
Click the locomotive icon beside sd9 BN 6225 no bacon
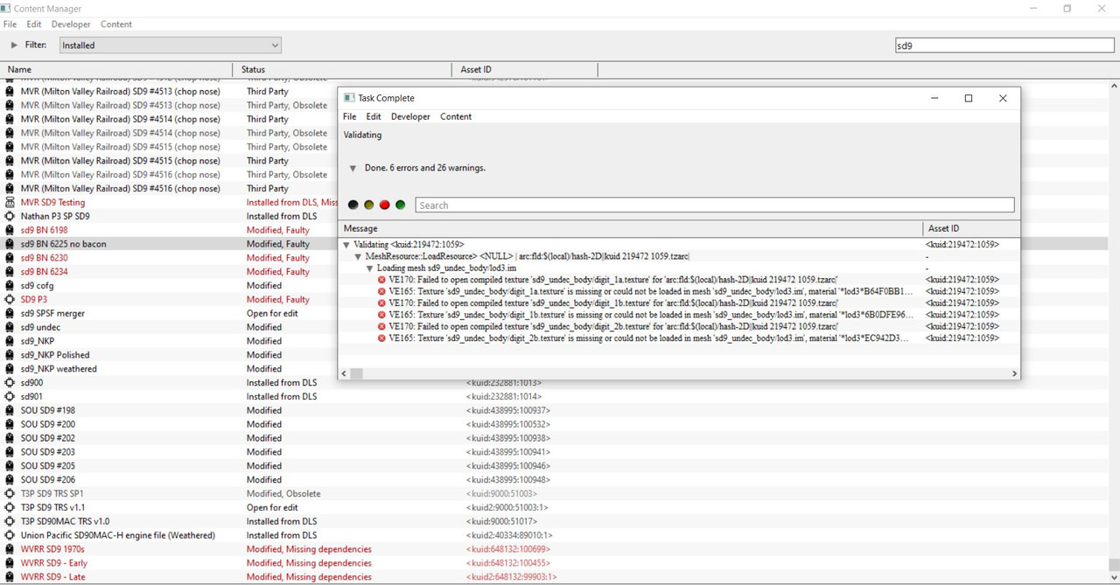tap(10, 244)
